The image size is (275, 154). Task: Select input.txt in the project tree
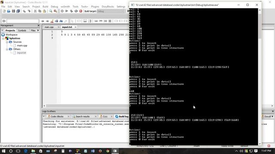tap(21, 53)
